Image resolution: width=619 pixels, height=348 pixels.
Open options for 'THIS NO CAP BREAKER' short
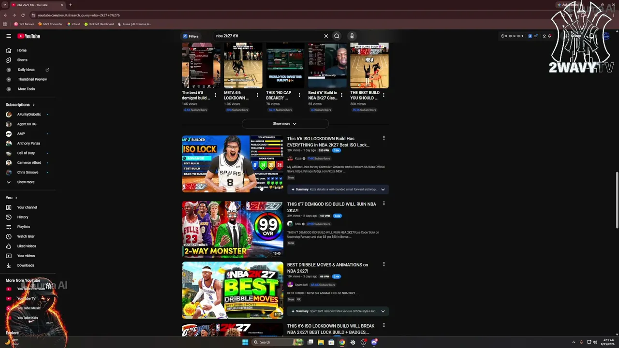299,95
